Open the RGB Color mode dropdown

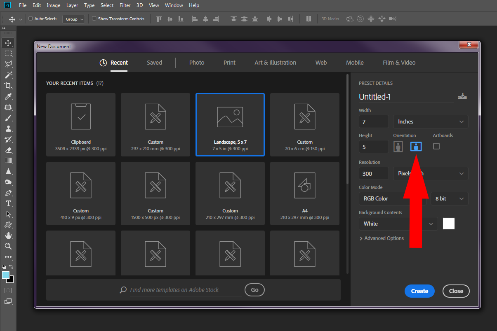click(x=393, y=198)
